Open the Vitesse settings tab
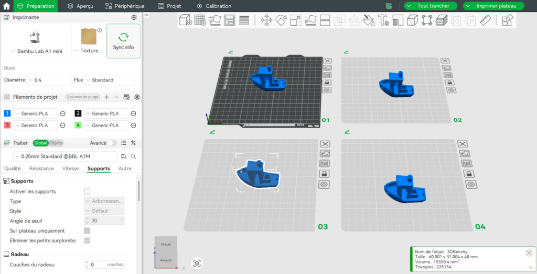The image size is (537, 274). click(71, 168)
